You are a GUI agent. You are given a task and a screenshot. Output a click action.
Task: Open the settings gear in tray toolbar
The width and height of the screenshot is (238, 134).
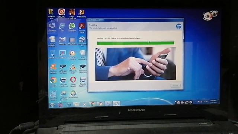[x=191, y=102]
